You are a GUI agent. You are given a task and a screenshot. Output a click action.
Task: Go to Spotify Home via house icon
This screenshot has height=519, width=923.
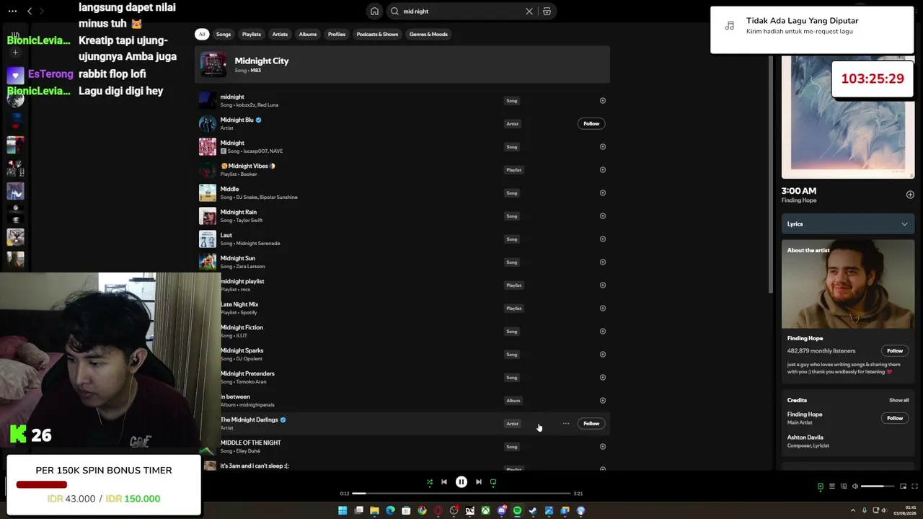point(374,12)
